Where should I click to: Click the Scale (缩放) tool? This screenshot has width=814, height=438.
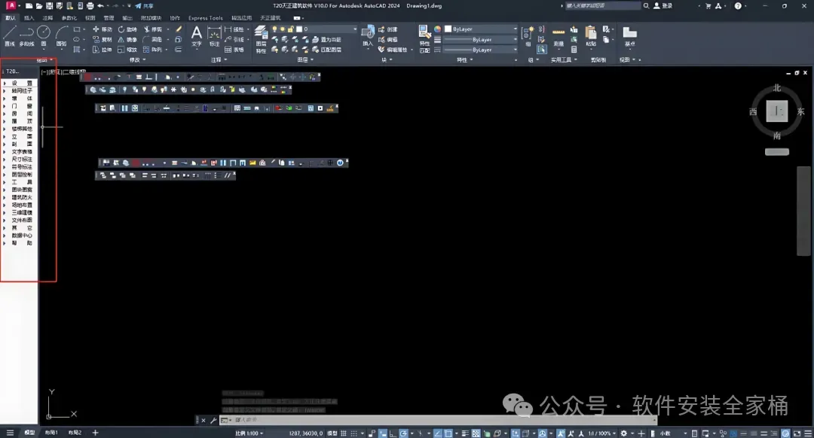tap(127, 50)
